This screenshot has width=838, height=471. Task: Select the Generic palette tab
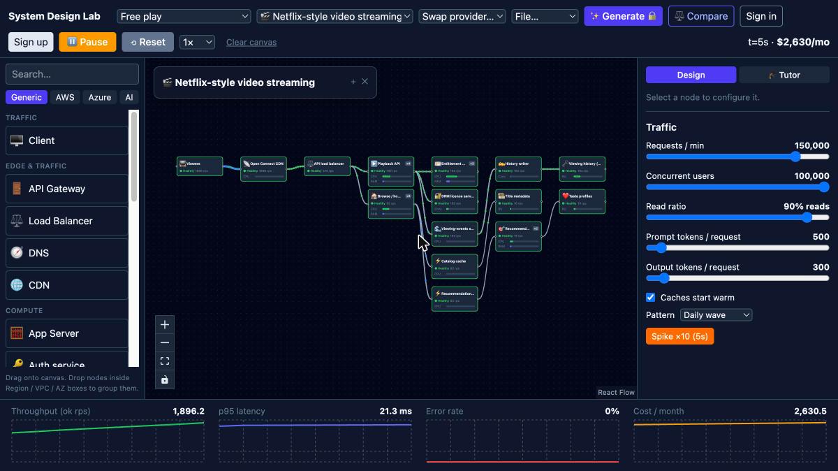click(x=27, y=97)
